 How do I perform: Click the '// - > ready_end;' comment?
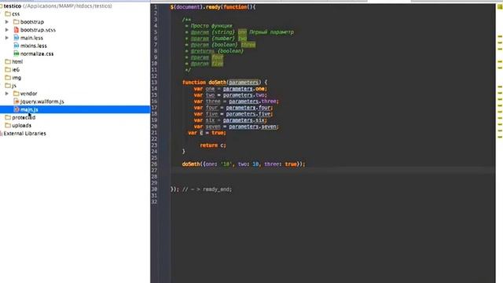[207, 189]
